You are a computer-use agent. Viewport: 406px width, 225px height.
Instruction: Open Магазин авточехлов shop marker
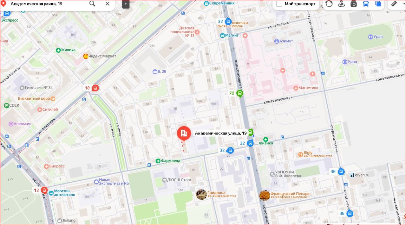51,192
